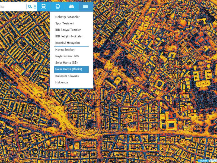Expand advanced search with double chevron
The width and height of the screenshot is (217, 163).
(x=35, y=7)
